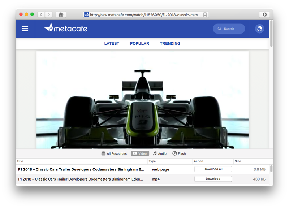
Task: Open the Metacafe hamburger menu
Action: coord(25,29)
